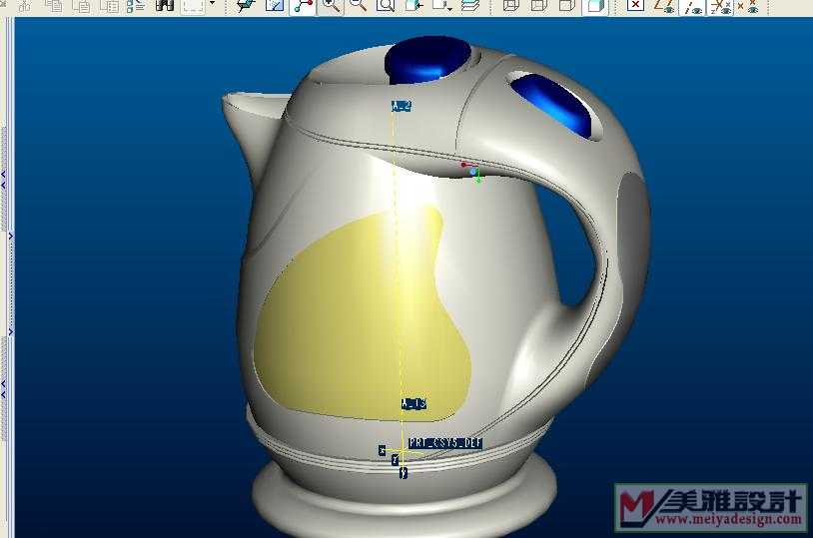Select the PRT_CSYS_DEF coordinate system label
The width and height of the screenshot is (813, 538).
click(x=445, y=442)
